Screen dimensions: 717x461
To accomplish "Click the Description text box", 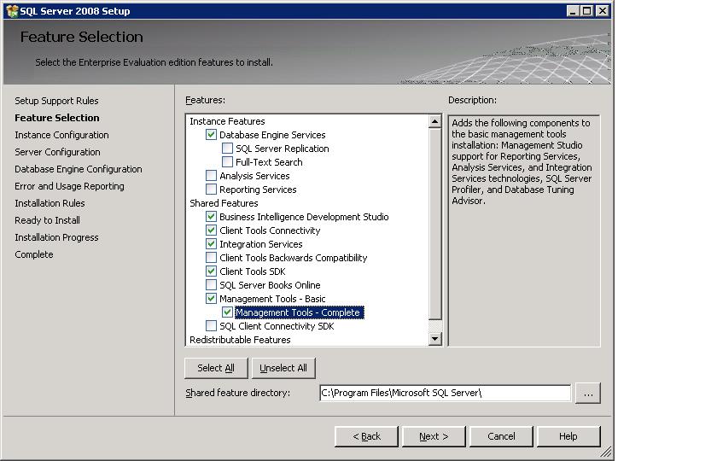I will [524, 230].
